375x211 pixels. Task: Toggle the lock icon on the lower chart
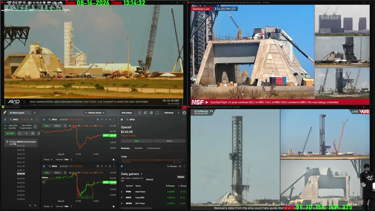coord(114,206)
